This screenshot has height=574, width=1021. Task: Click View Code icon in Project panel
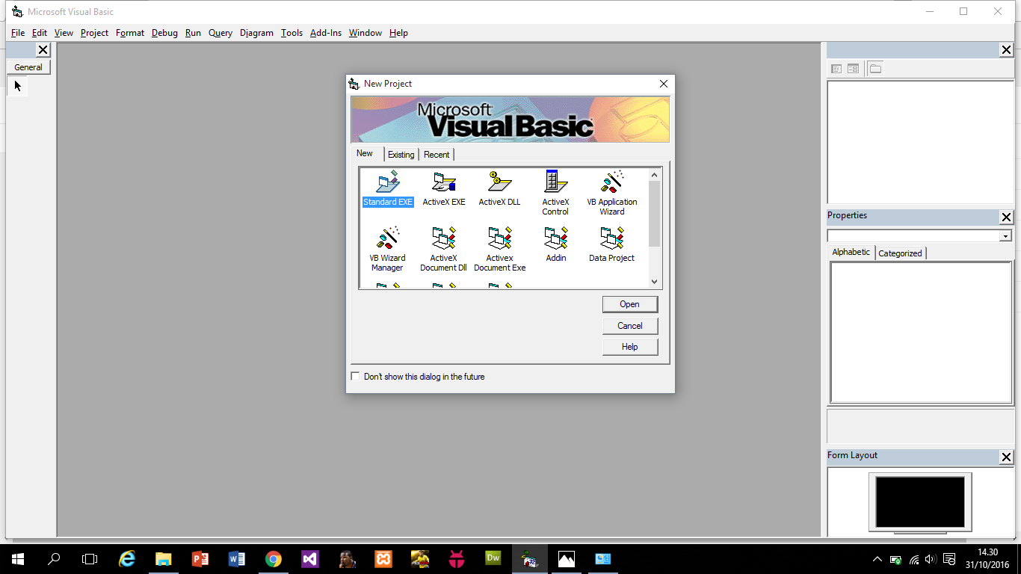(x=836, y=69)
